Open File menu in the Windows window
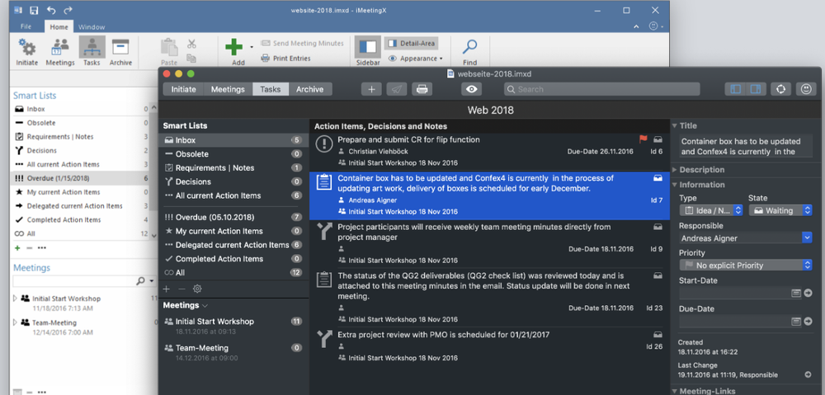 (x=26, y=27)
